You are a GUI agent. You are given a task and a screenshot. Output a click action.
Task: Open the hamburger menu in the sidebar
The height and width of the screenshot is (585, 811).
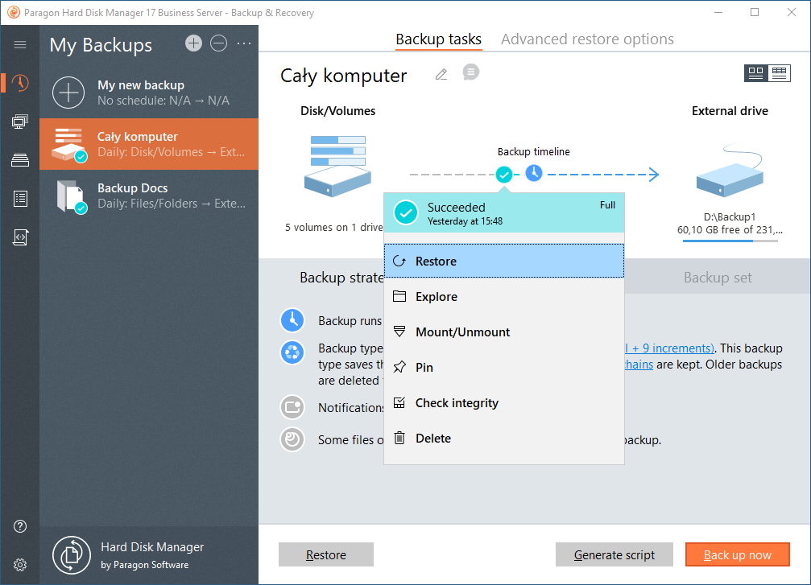pyautogui.click(x=20, y=44)
